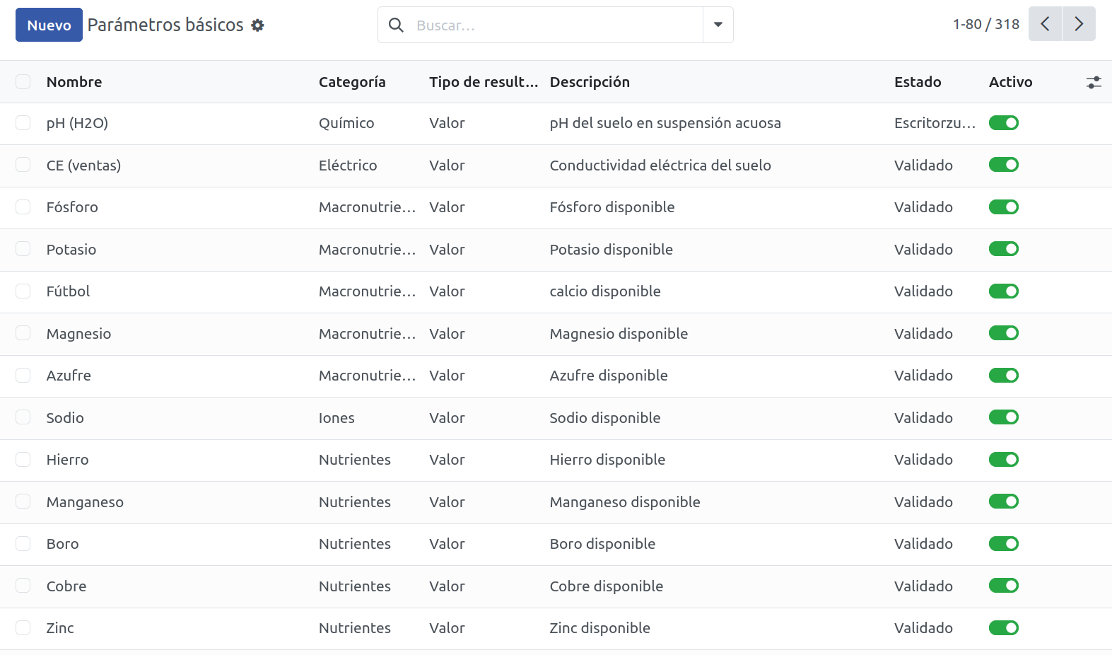Select the Cobre row checkbox
This screenshot has width=1112, height=655.
point(23,586)
